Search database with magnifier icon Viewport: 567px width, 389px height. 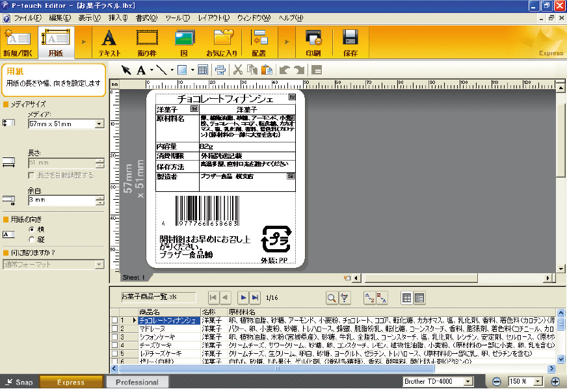tap(331, 298)
